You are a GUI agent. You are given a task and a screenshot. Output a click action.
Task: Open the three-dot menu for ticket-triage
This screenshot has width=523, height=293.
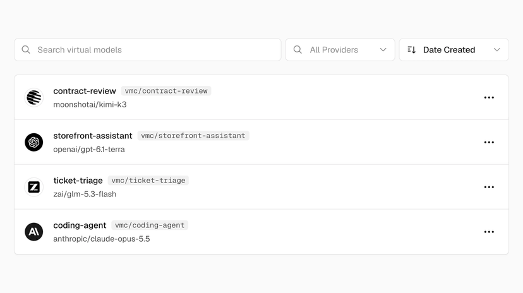click(x=489, y=187)
